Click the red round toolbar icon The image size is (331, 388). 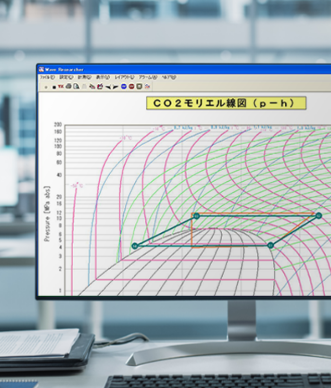click(x=131, y=87)
